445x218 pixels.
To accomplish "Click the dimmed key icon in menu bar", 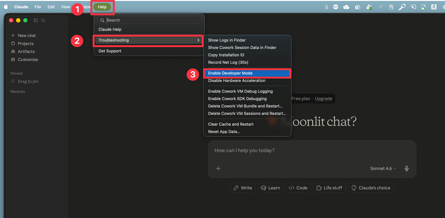I will [x=380, y=7].
